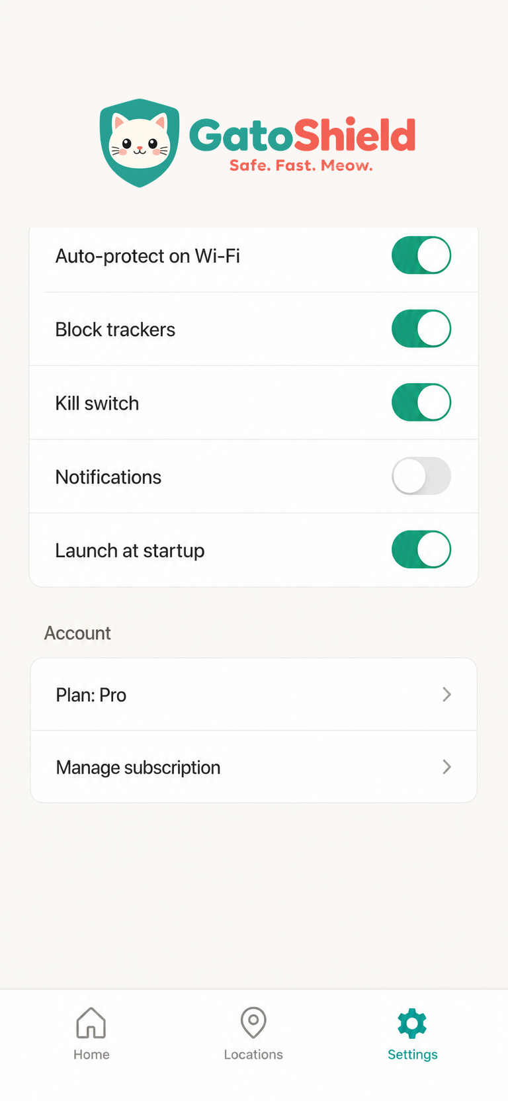
Task: Click the Safe. Fast. Meow. tagline
Action: pyautogui.click(x=301, y=165)
